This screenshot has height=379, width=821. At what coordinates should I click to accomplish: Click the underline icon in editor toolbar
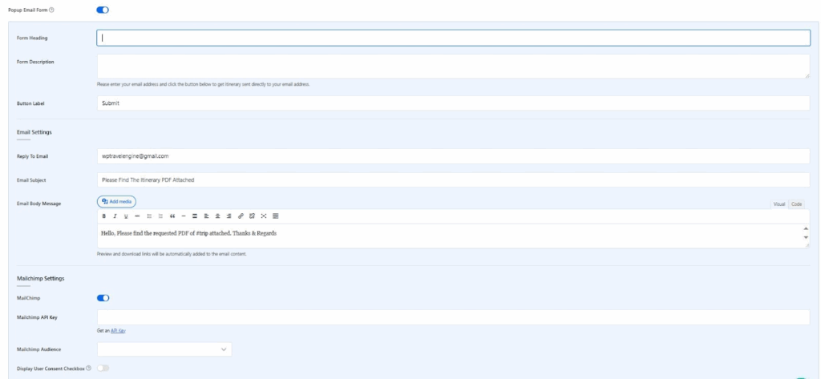[126, 216]
